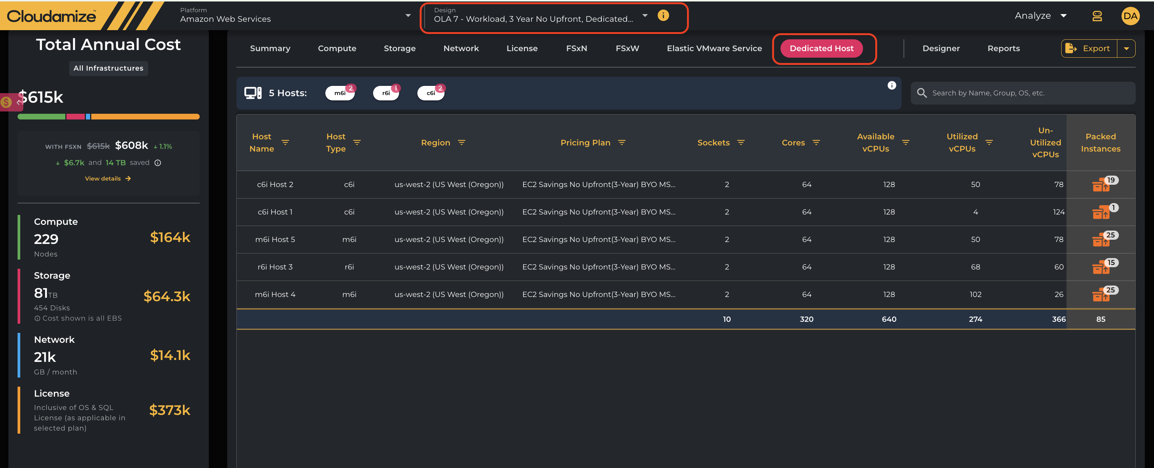Open the Design selection dropdown
This screenshot has width=1154, height=468.
click(x=541, y=16)
